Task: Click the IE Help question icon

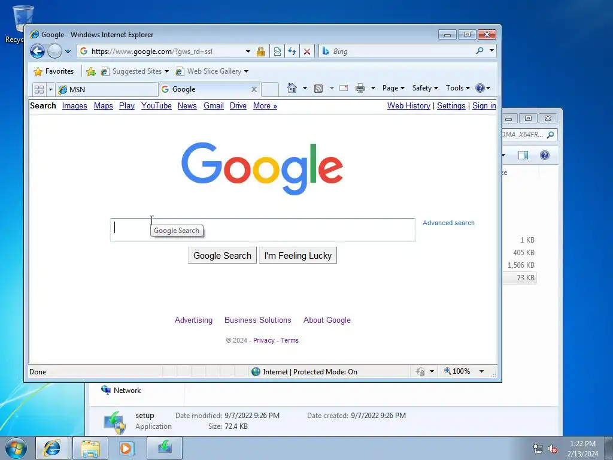Action: (480, 88)
